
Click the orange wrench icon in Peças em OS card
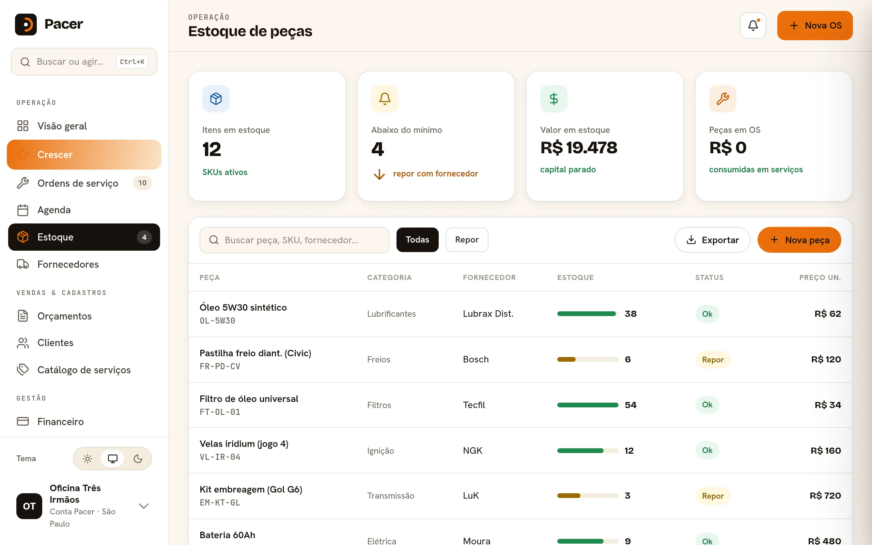click(722, 98)
